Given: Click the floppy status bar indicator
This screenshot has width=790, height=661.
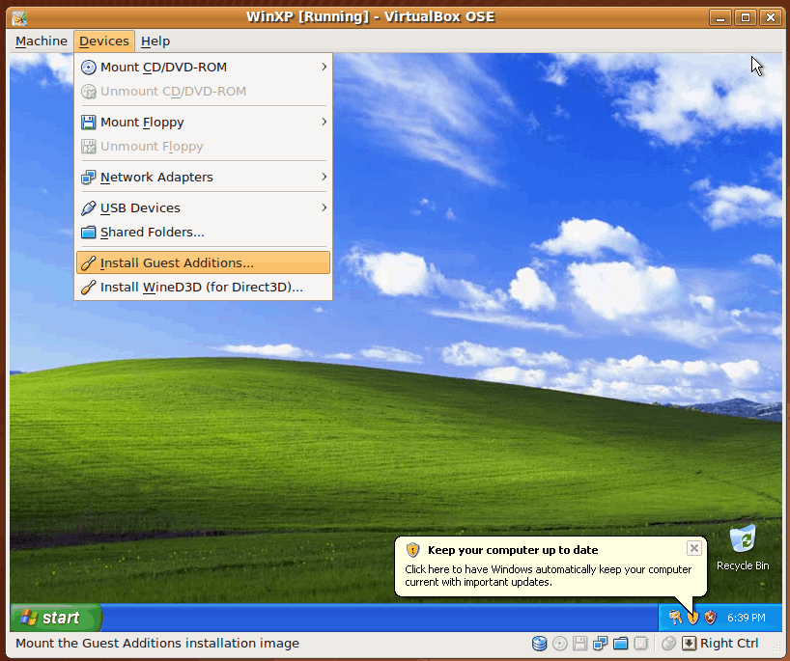Looking at the screenshot, I should [579, 644].
